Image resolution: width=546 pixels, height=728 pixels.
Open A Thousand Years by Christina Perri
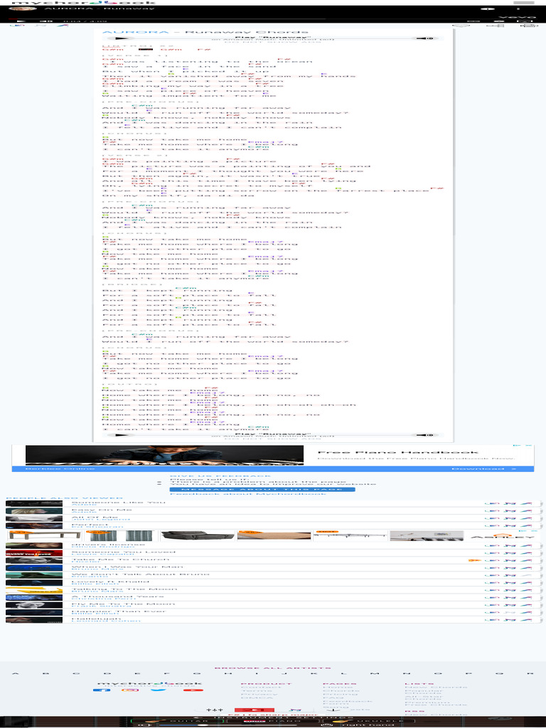click(x=117, y=596)
